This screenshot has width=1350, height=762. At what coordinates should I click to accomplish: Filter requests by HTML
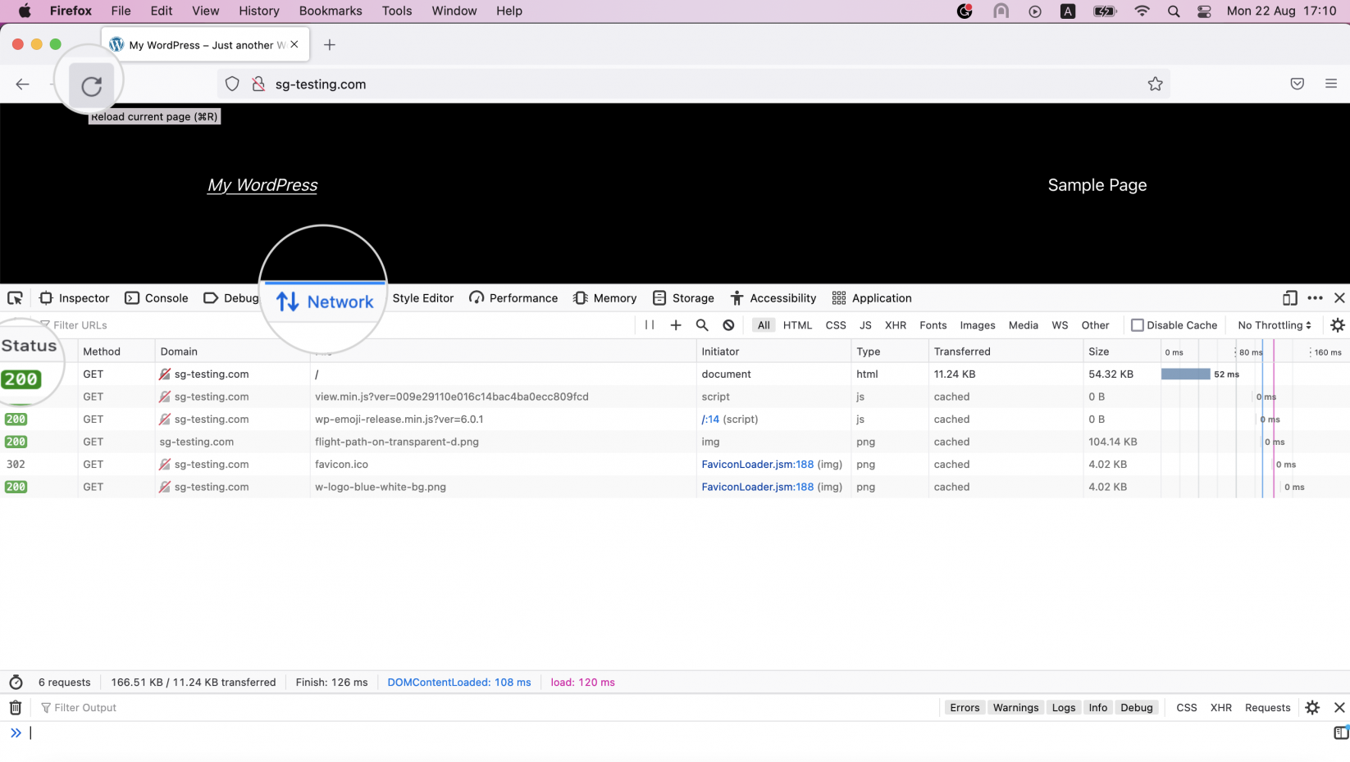click(797, 325)
